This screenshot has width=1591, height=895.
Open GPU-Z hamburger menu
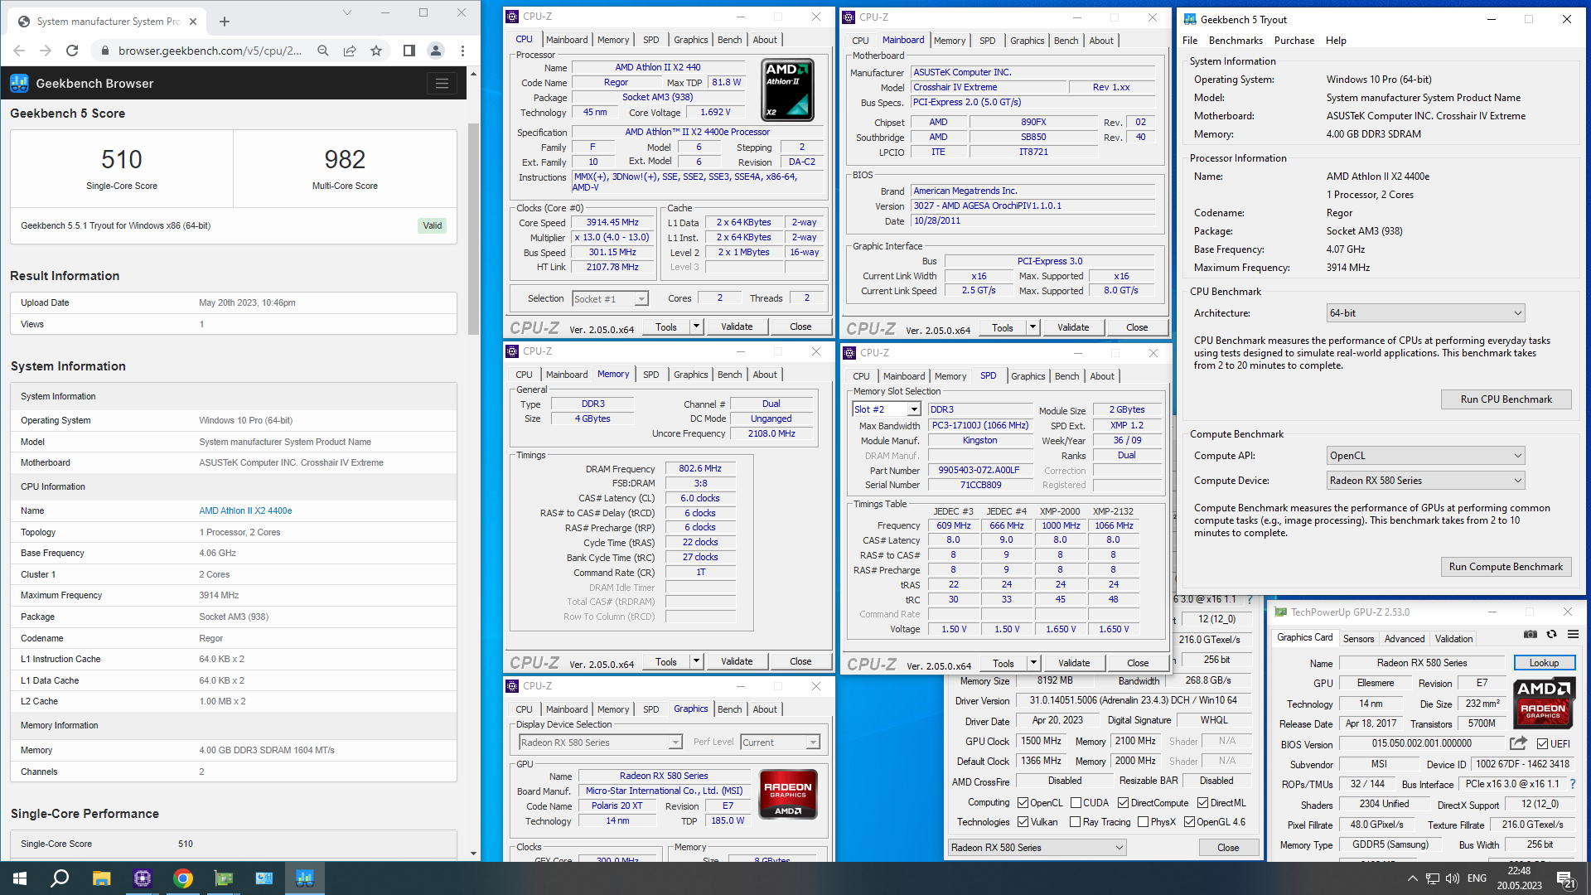[x=1573, y=634]
